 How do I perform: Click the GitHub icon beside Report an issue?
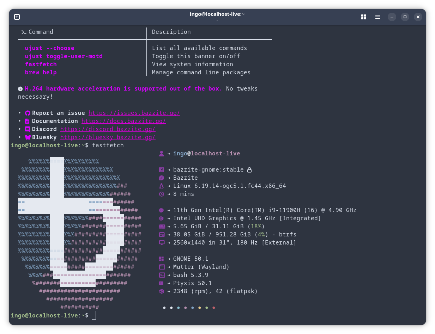28,113
